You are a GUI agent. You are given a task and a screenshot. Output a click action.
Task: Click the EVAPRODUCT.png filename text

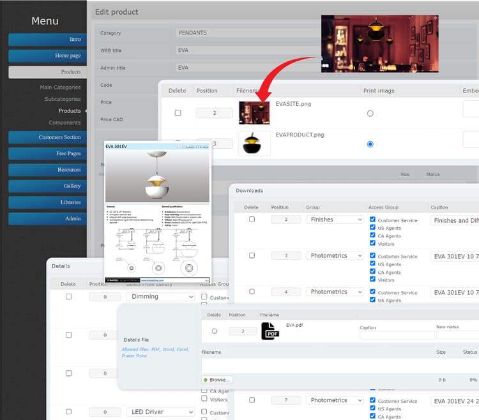coord(300,135)
